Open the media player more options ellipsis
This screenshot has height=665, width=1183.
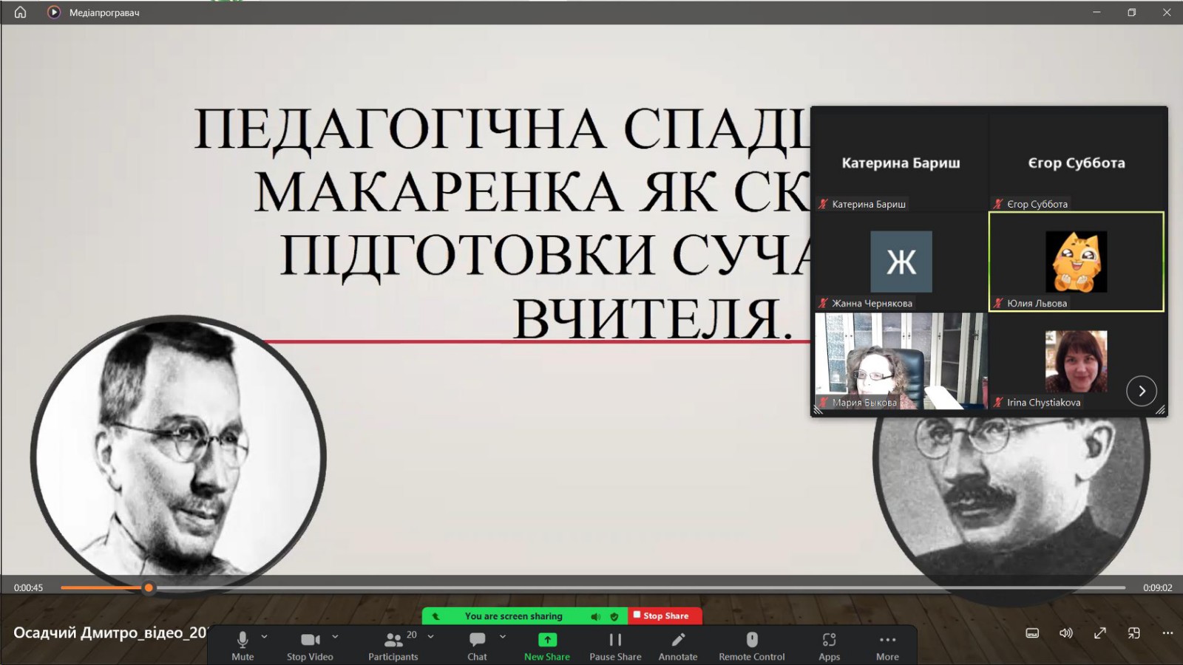coord(1167,633)
